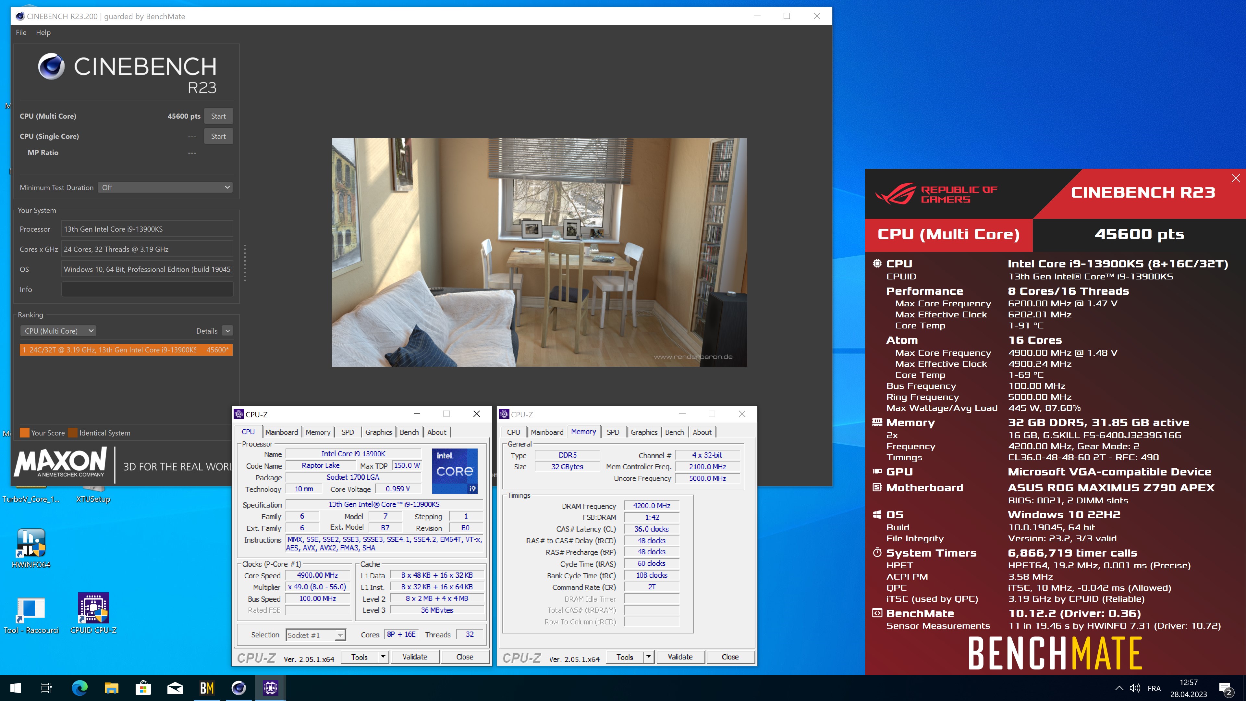The image size is (1246, 701).
Task: Open the Minimum Test Duration dropdown
Action: (x=165, y=187)
